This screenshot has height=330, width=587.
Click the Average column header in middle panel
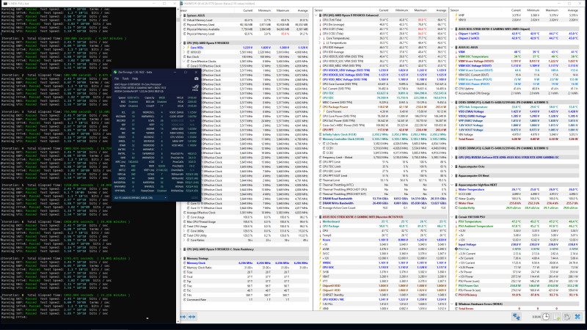tap(441, 10)
